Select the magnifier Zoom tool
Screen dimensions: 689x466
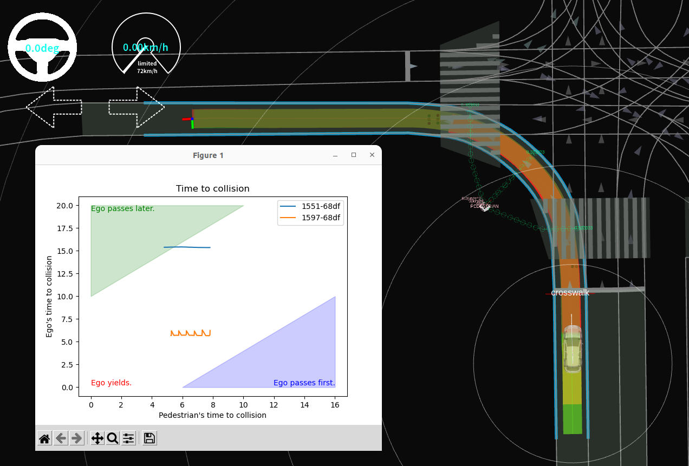113,438
